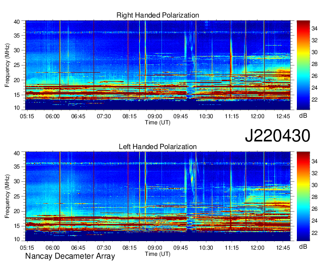This screenshot has height=262, width=323.
Task: Click the bottom plot's "Frequency (MHz)" axis label
Action: coord(7,196)
